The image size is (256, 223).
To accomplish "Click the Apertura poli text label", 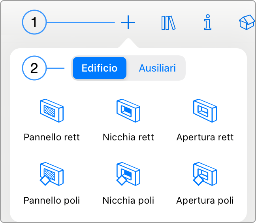I will click(205, 200).
